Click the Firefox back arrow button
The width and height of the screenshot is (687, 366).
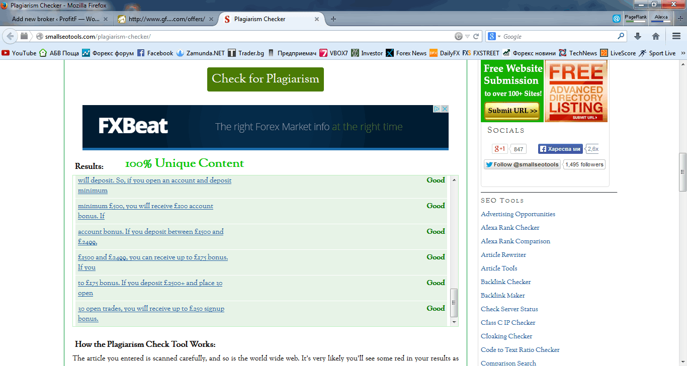tap(10, 36)
